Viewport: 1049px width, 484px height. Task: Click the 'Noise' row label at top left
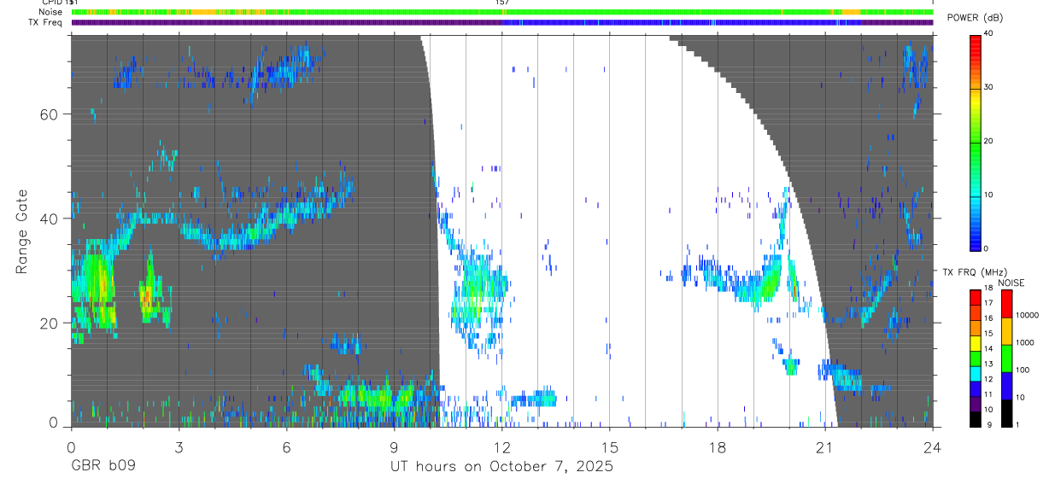click(52, 12)
